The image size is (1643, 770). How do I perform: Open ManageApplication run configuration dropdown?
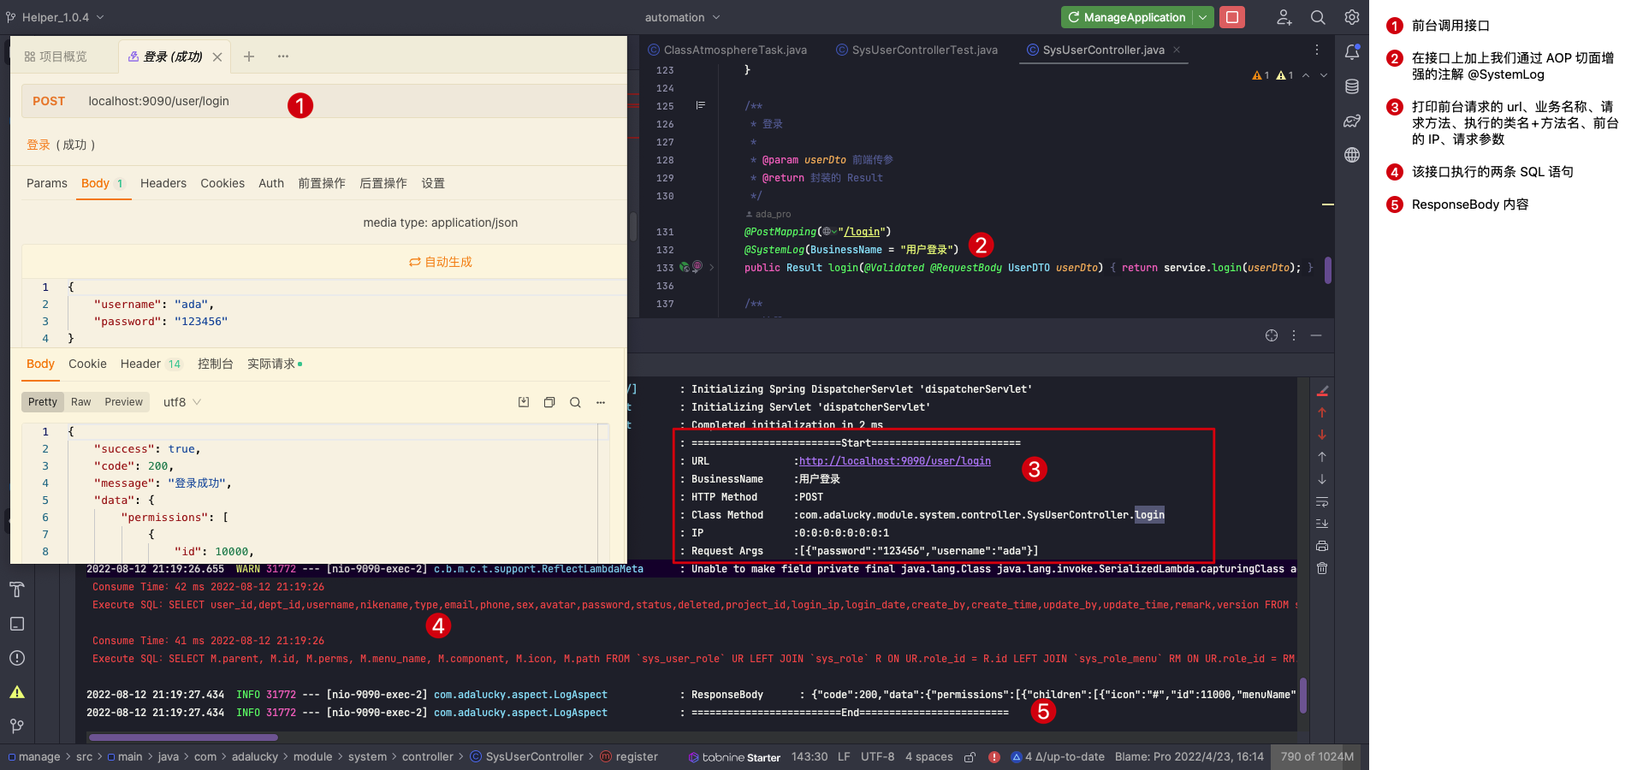click(1203, 17)
